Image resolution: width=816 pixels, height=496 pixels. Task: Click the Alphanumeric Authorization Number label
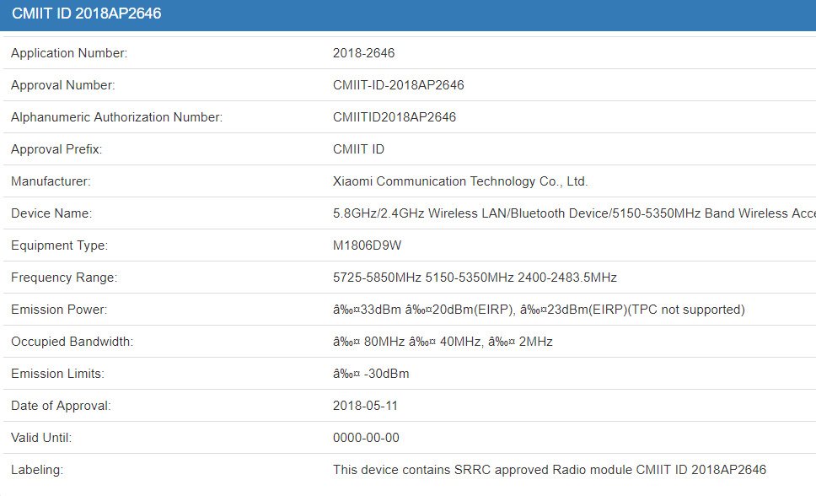point(116,117)
